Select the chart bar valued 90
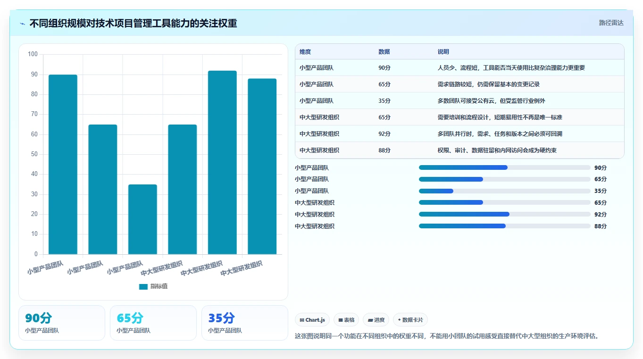Viewport: 643px width, 359px height. pyautogui.click(x=63, y=164)
